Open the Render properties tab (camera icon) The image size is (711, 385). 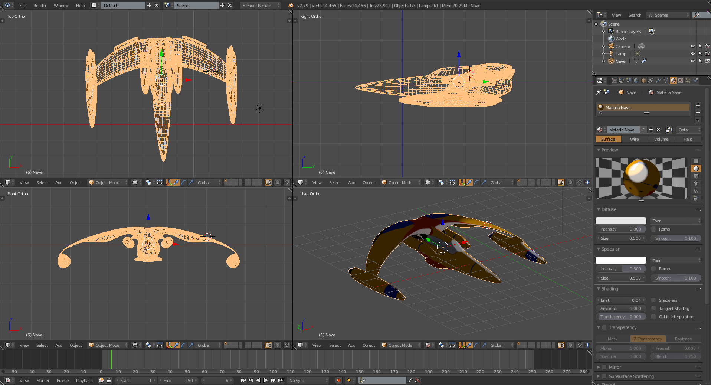click(x=614, y=81)
